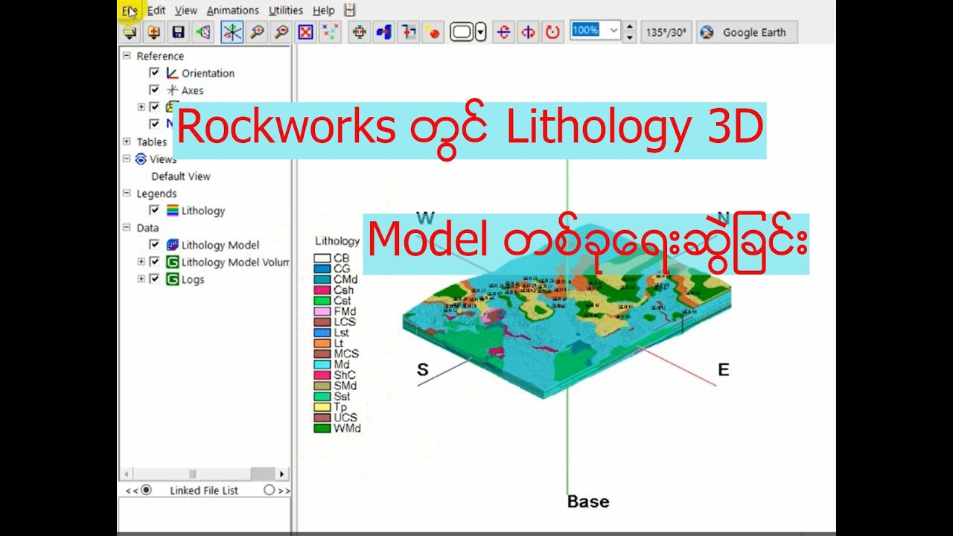Click the zoom in magnifier icon
The image size is (953, 536).
click(x=257, y=32)
